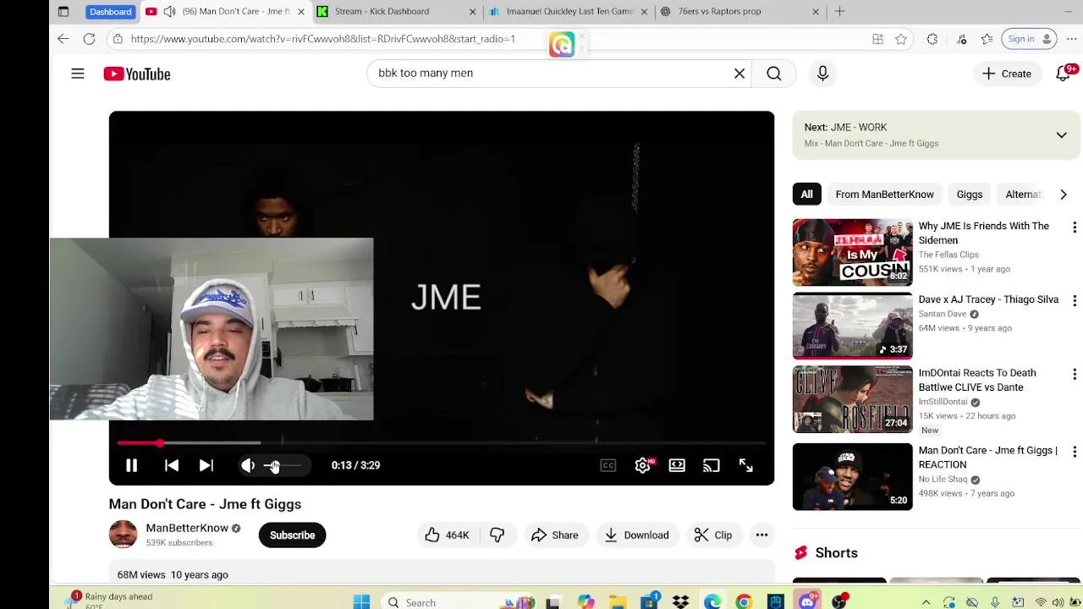Open options for the REACTION video

click(1075, 452)
